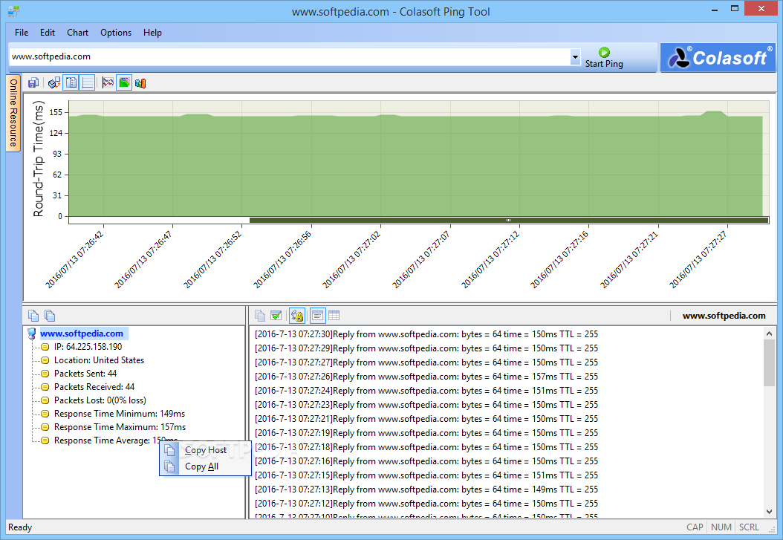Viewport: 783px width, 540px height.
Task: Click the Ready status bar text
Action: [20, 527]
